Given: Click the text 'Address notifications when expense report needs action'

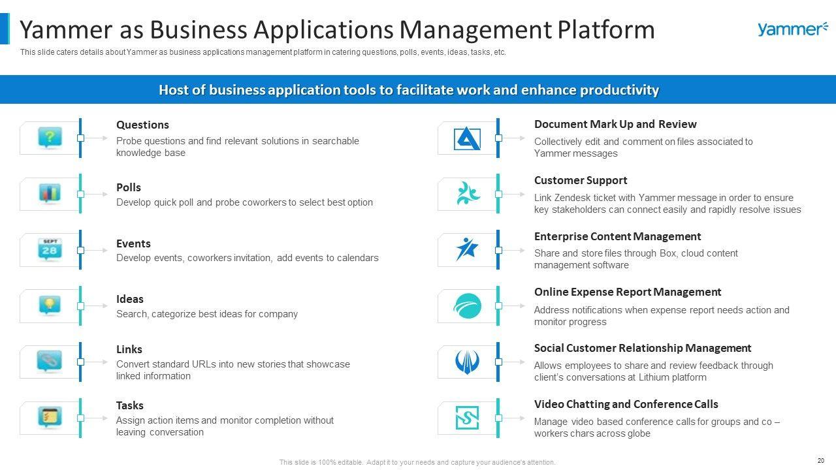Looking at the screenshot, I should pyautogui.click(x=662, y=316).
